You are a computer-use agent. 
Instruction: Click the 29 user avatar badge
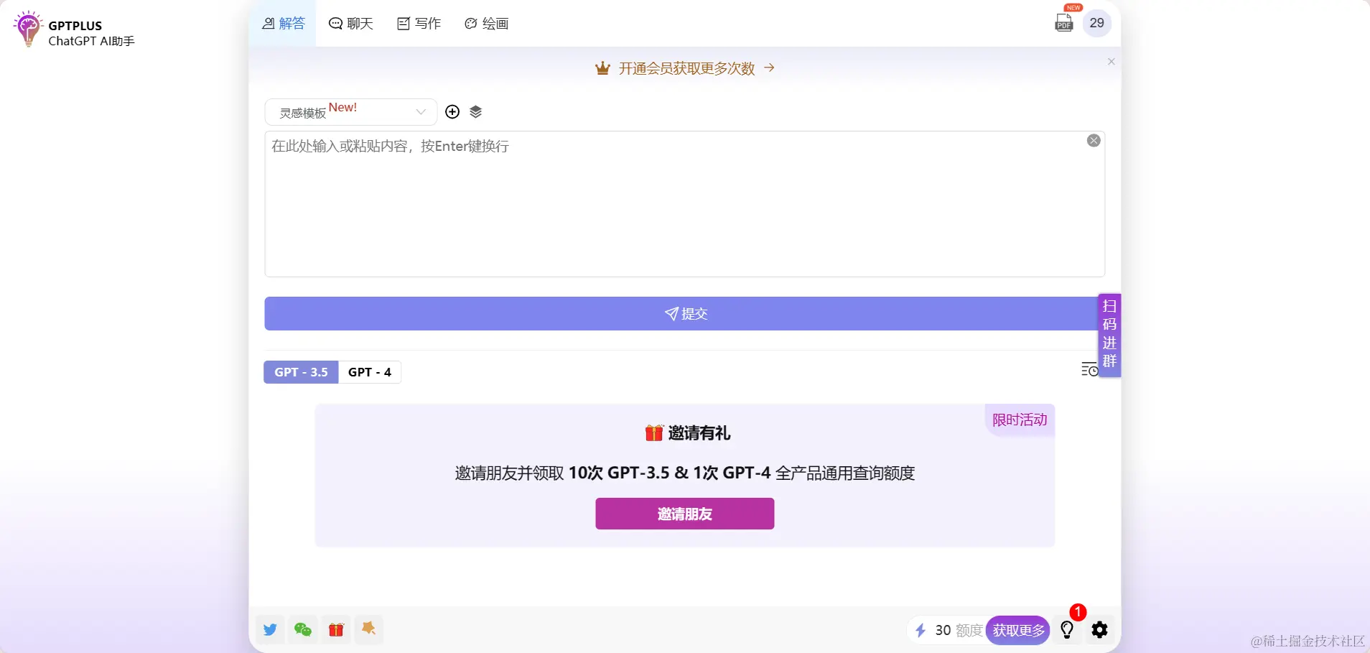[x=1096, y=23]
